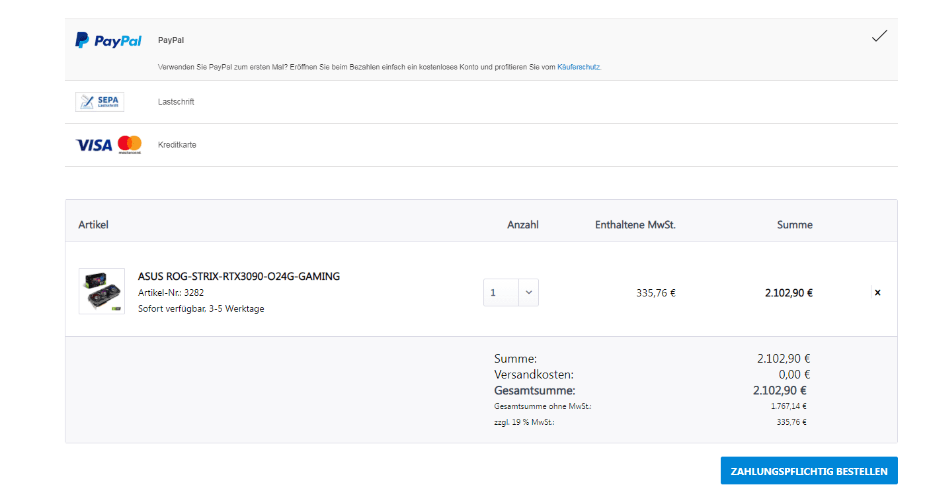
Task: Click the Gesamtsumme: label
Action: click(535, 390)
